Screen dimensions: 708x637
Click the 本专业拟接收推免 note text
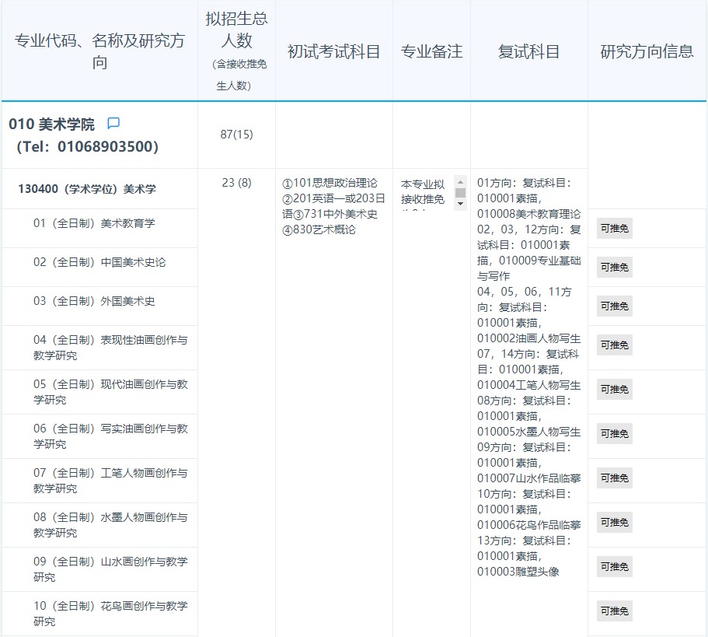423,192
